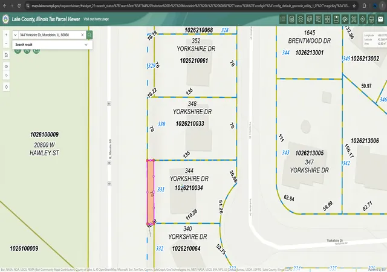The height and width of the screenshot is (272, 387).
Task: Open the Visit our home page link
Action: pos(96,19)
